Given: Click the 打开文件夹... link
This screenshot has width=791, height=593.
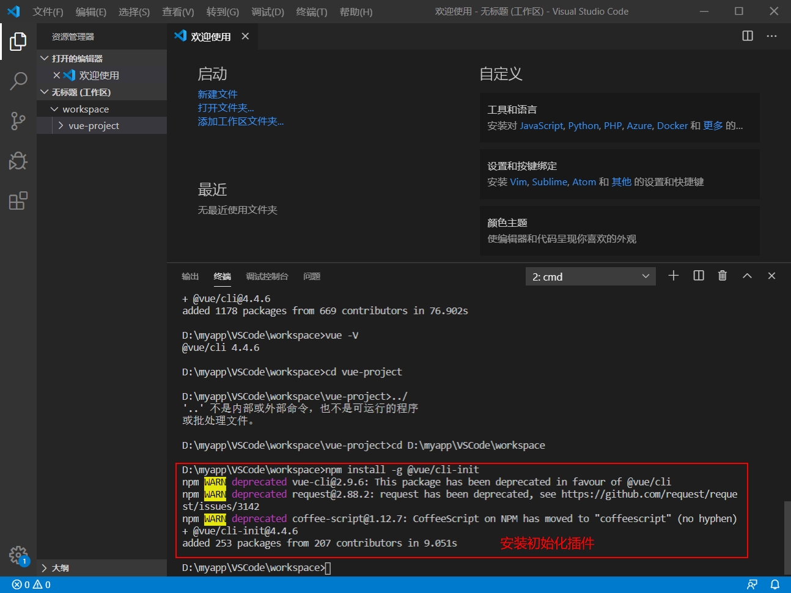Looking at the screenshot, I should (x=226, y=108).
